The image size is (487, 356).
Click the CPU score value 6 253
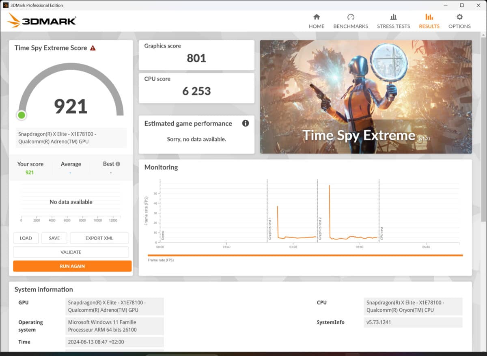pos(196,91)
